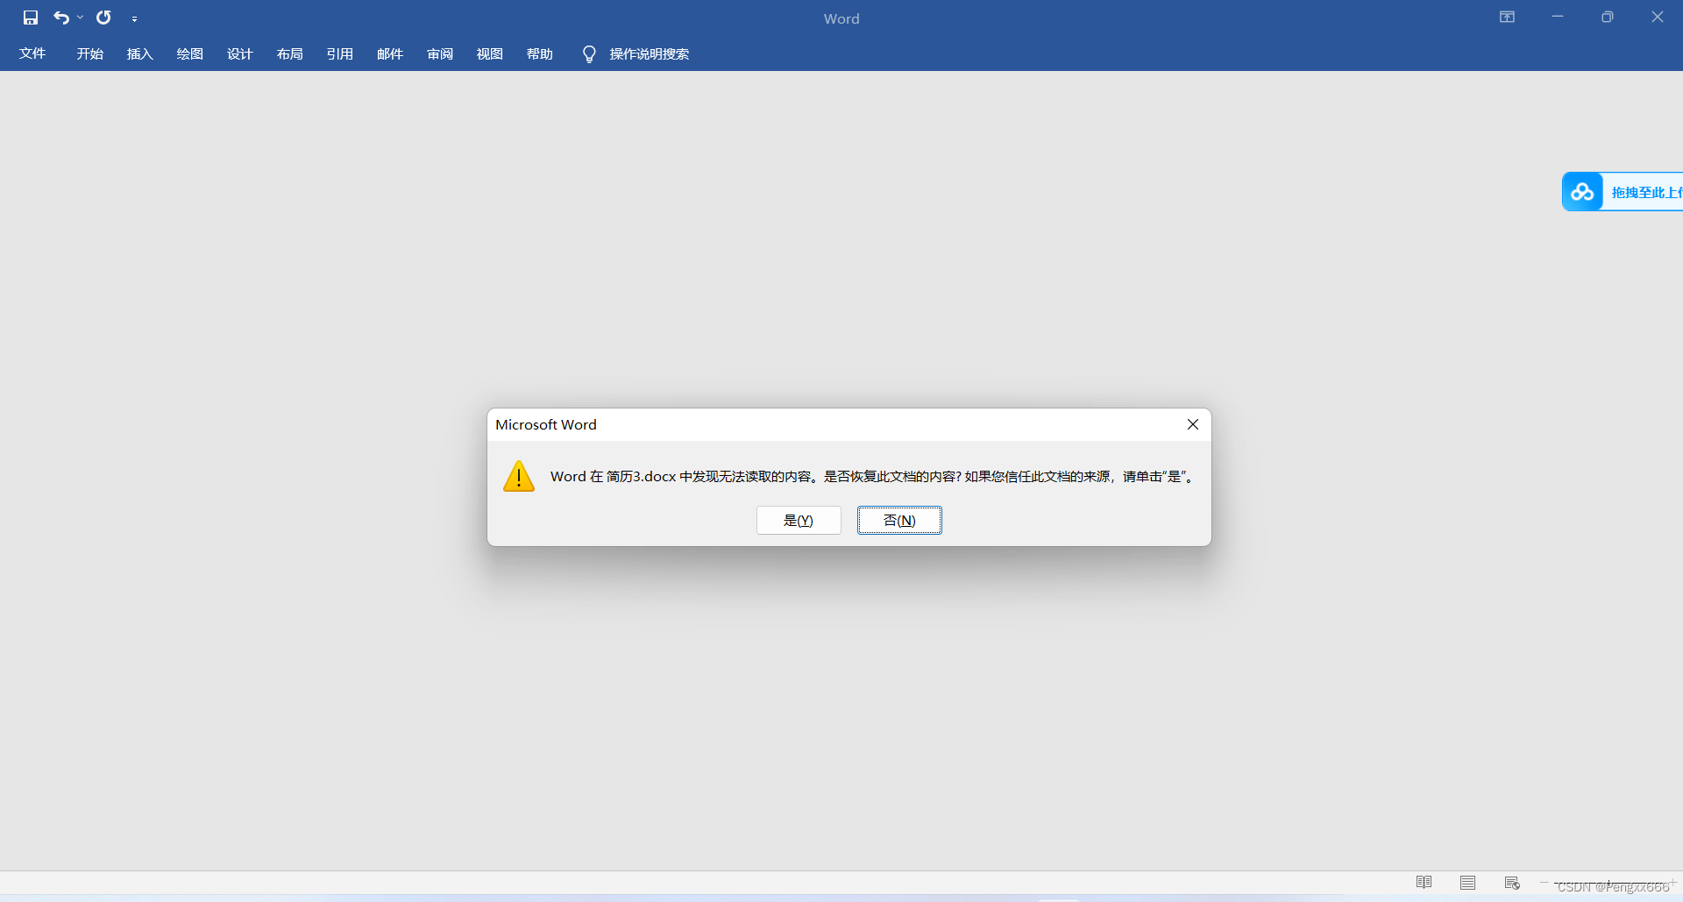The height and width of the screenshot is (902, 1683).
Task: Switch to Web Layout view icon
Action: [x=1512, y=883]
